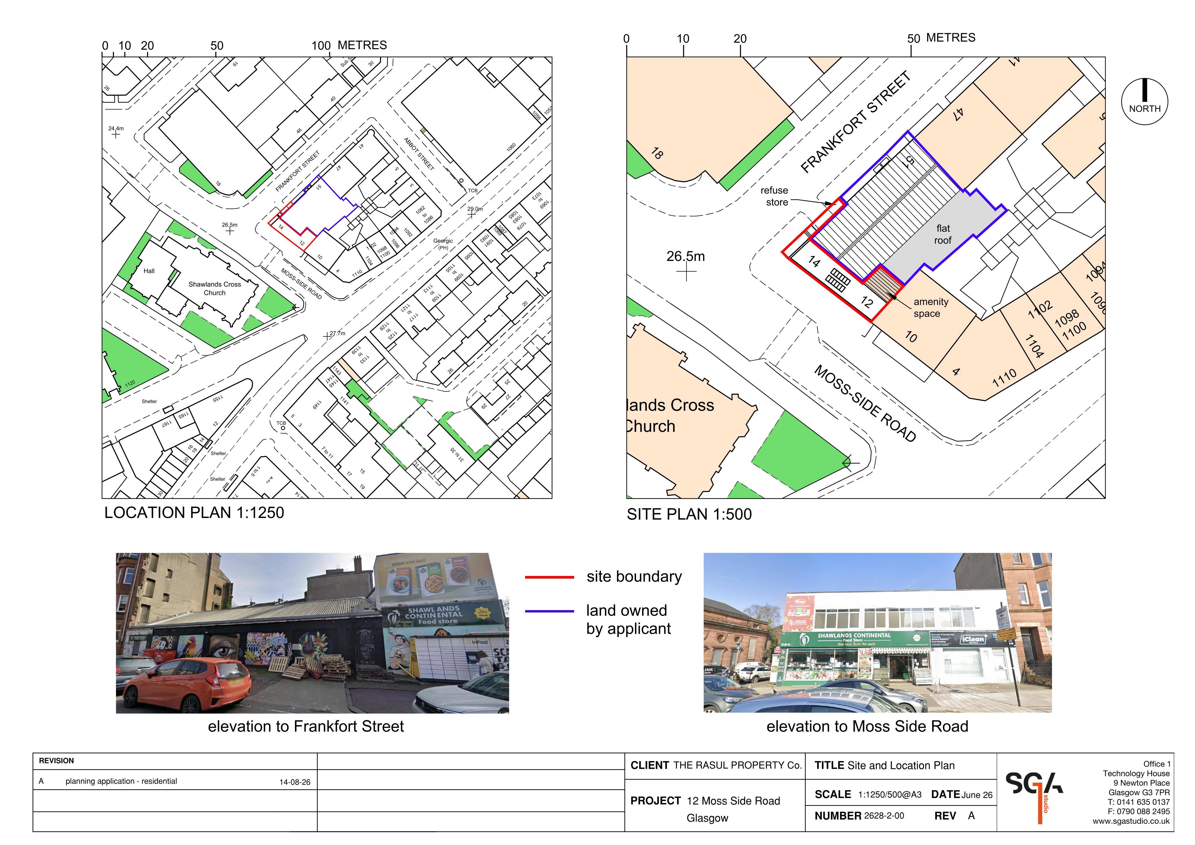Click building number '1110' on site plan
1195x845 pixels.
click(x=1004, y=378)
